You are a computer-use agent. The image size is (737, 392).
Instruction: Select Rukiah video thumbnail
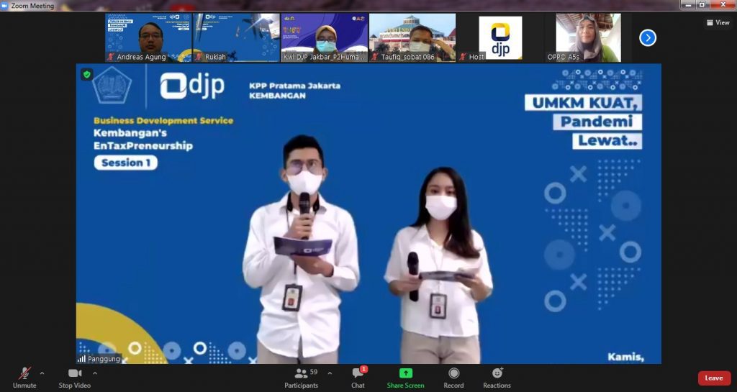coord(236,37)
